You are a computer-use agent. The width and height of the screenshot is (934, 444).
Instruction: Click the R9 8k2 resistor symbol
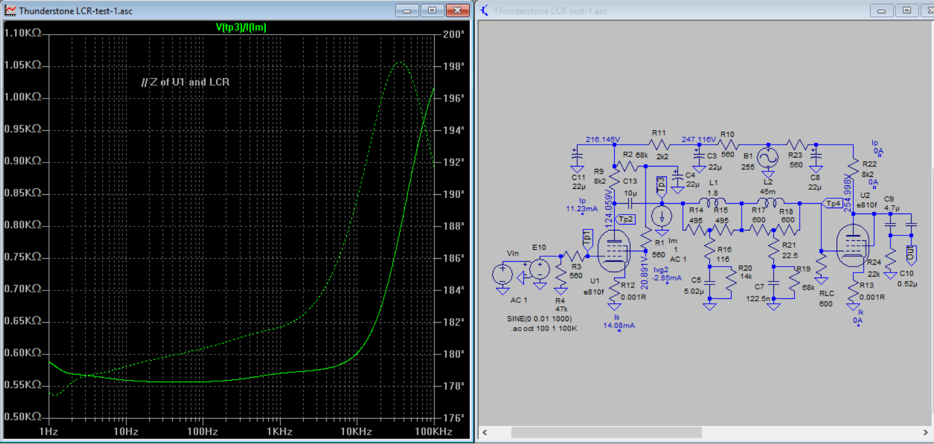[x=614, y=177]
